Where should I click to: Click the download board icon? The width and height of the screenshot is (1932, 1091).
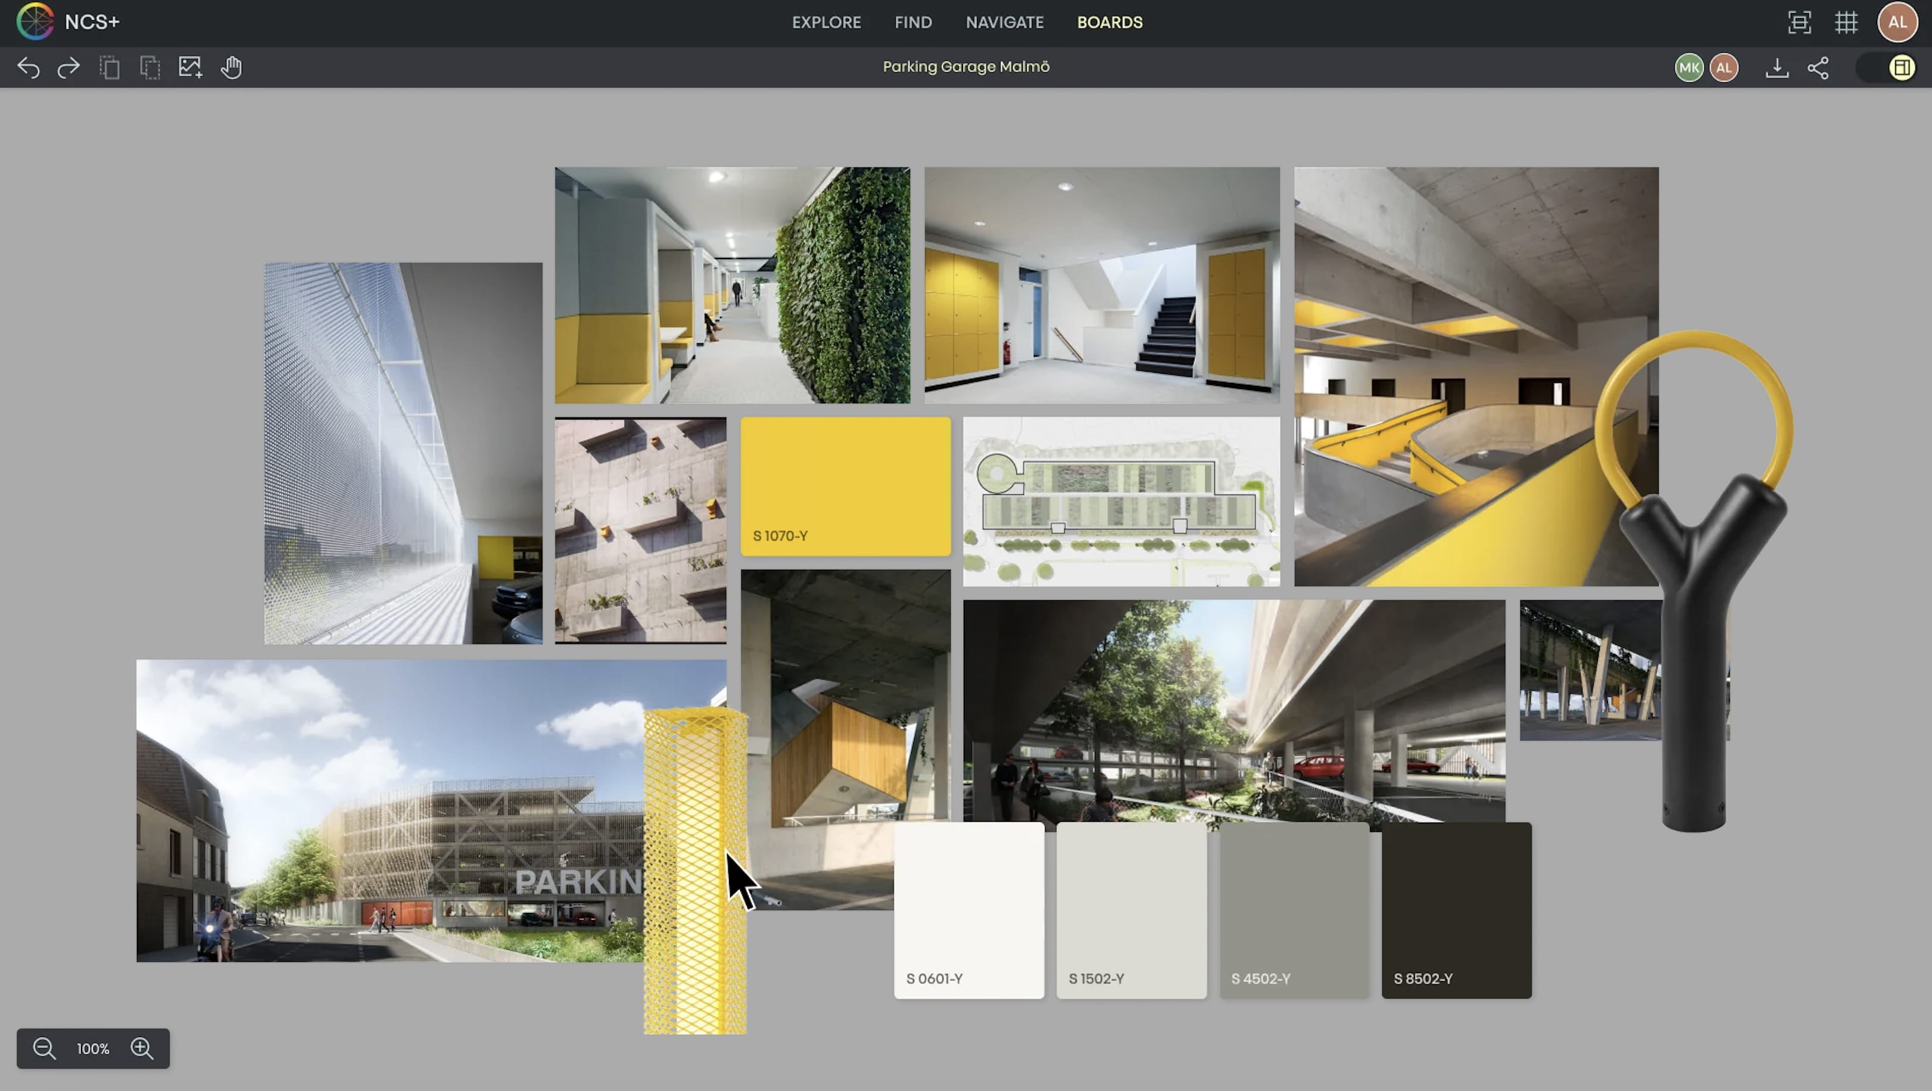point(1777,67)
